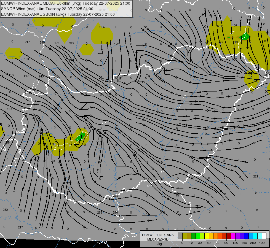270x248 pixels.
Task: Click the map value 249
Action: tap(42, 42)
